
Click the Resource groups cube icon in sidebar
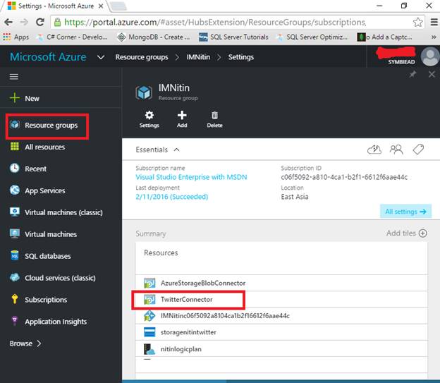pos(15,124)
